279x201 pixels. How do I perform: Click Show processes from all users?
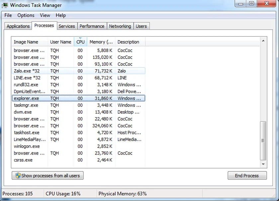coord(48,176)
